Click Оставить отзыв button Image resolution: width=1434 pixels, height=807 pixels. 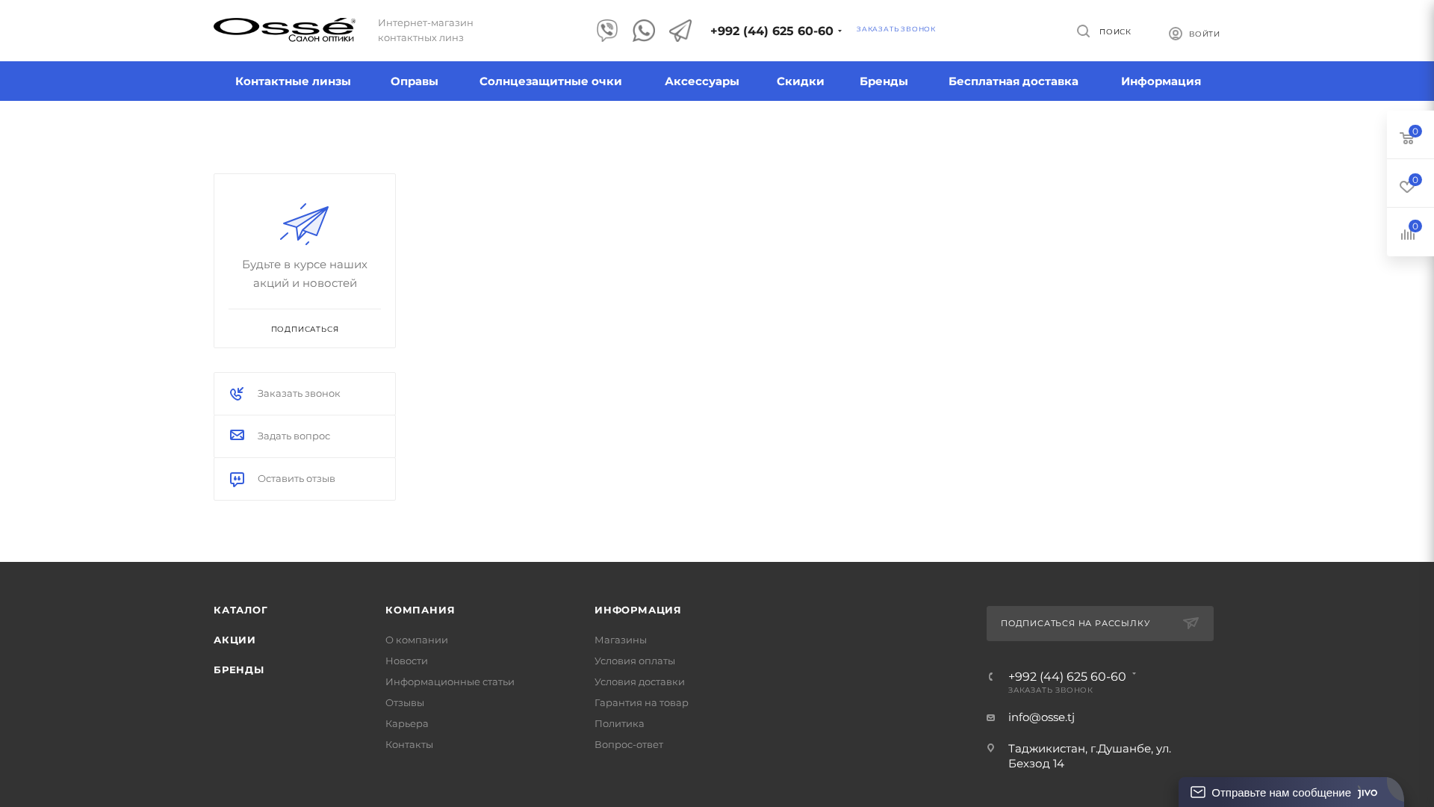(x=305, y=479)
